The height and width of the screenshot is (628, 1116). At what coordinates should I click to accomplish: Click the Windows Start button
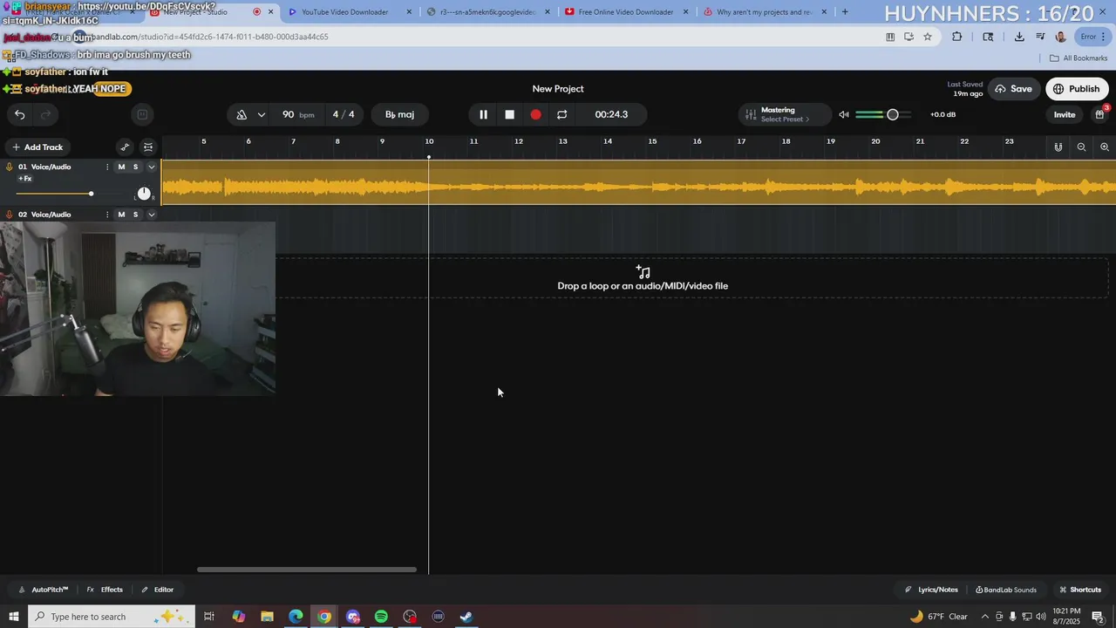(14, 617)
